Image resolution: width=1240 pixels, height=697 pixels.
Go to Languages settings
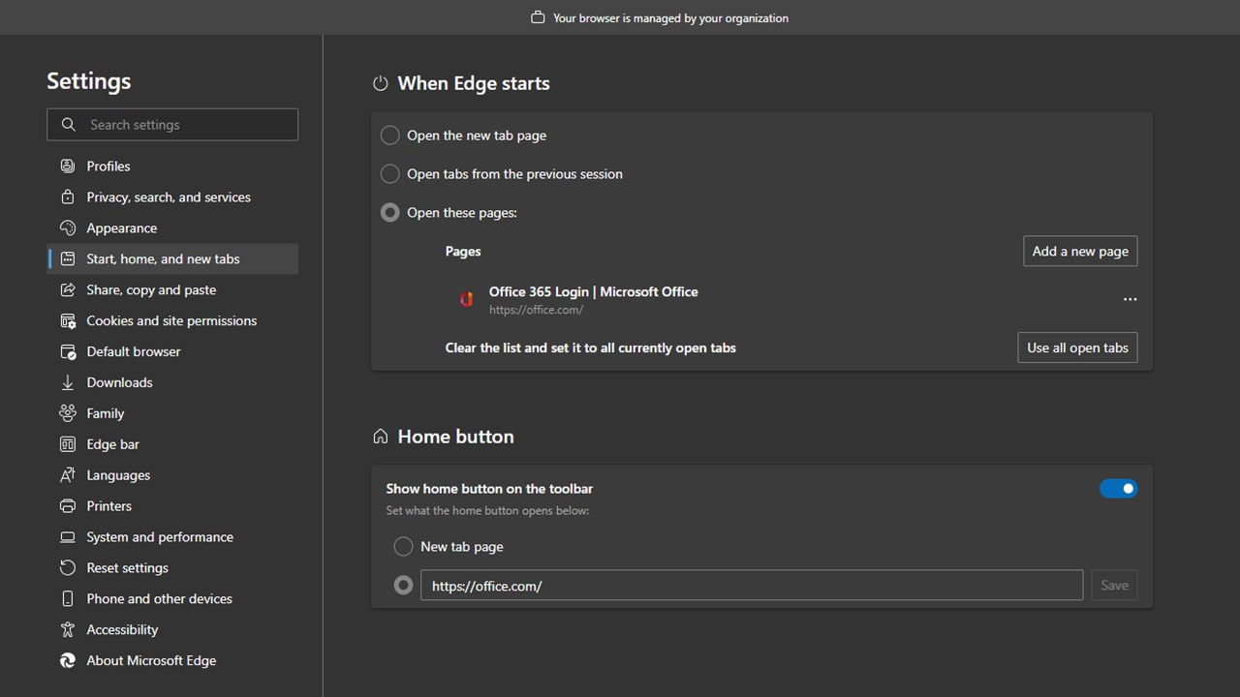(x=172, y=475)
